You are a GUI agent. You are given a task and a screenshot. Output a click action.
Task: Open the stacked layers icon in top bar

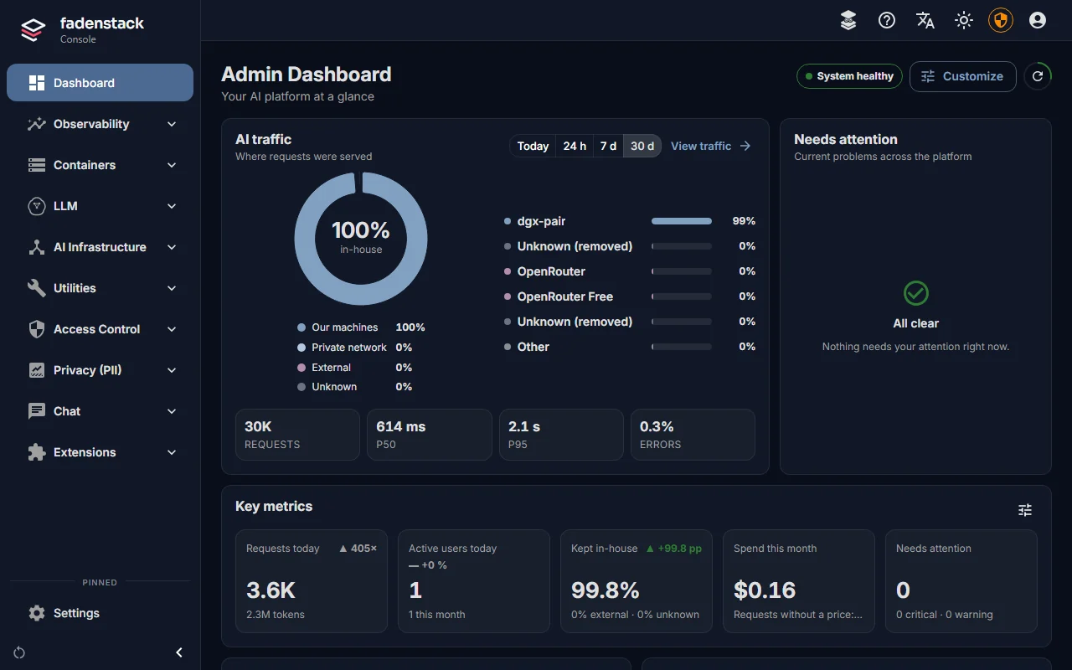click(x=848, y=21)
